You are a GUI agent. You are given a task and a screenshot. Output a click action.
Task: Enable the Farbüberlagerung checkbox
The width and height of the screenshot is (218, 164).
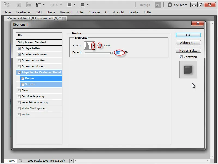coord(19,96)
